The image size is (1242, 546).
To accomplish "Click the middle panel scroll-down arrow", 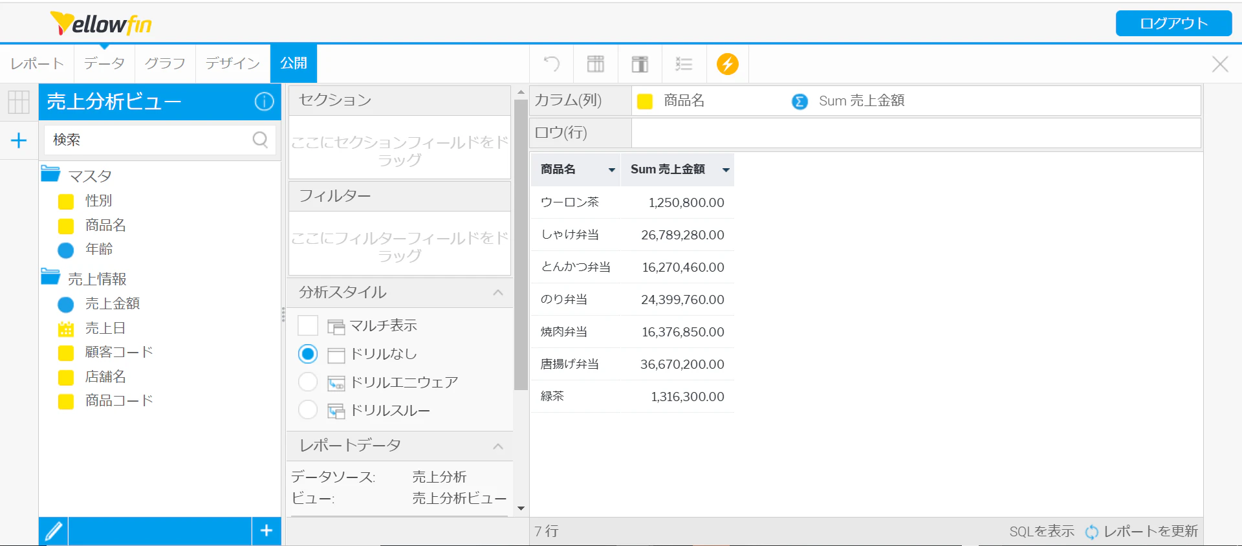I will click(x=521, y=508).
